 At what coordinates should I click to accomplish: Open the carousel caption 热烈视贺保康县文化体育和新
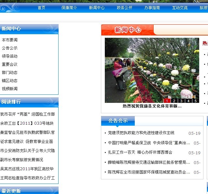[152, 106]
